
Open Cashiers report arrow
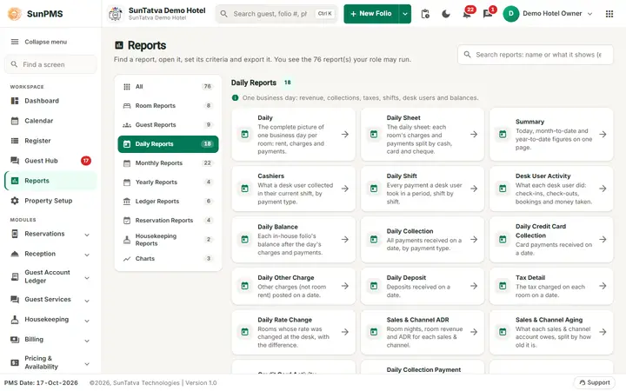tap(345, 189)
